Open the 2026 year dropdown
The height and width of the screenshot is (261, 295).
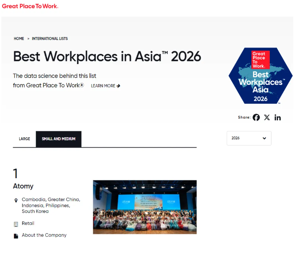point(249,138)
